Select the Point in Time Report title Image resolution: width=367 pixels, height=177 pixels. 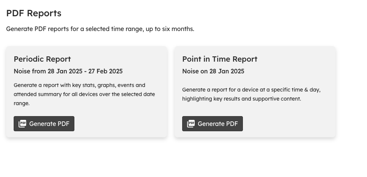[x=220, y=59]
